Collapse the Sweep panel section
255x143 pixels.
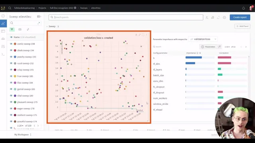pos(47,26)
